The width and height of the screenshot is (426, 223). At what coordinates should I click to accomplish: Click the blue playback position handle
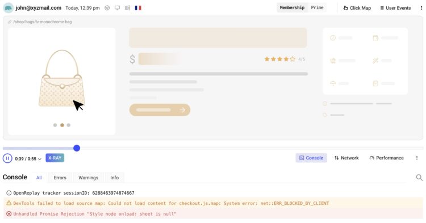(x=77, y=148)
